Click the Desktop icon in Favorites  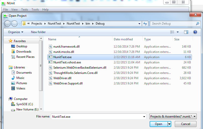[x=13, y=46]
